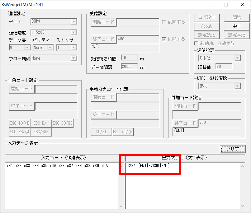Viewport: 251px width, 213px height.
Task: Click 終了コード button in 全角コード設定
Action: click(x=22, y=106)
